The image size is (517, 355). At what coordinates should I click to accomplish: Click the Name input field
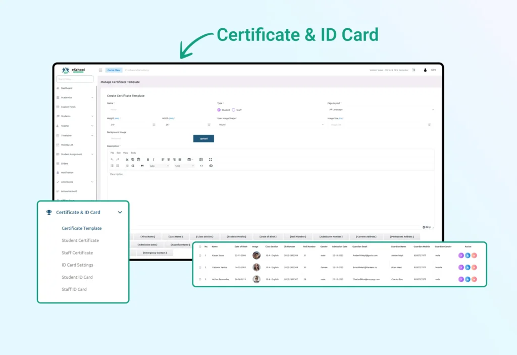(x=157, y=110)
